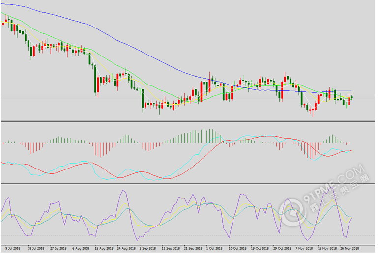The height and width of the screenshot is (254, 378).
Task: Select the 10 Oct 2018 axis label
Action: click(237, 248)
